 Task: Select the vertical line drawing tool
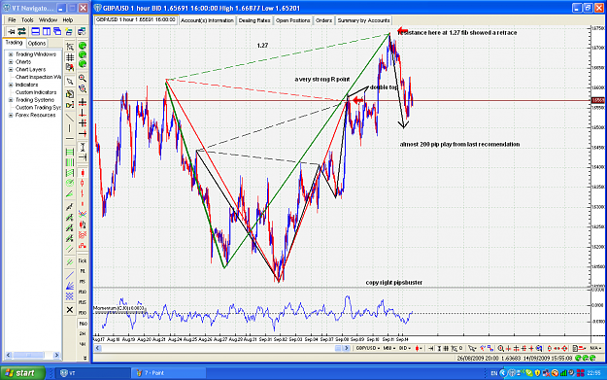(70, 128)
